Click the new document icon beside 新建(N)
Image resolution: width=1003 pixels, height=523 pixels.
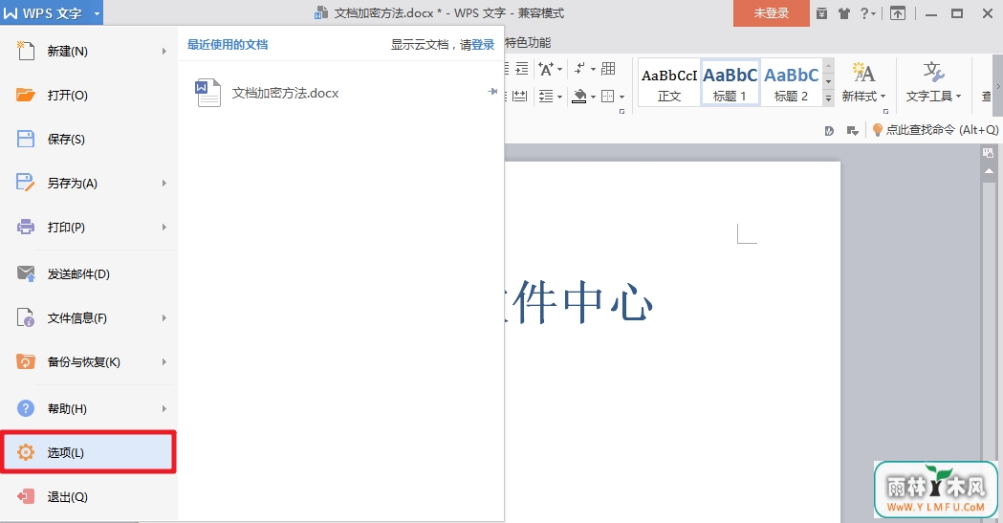click(x=26, y=51)
